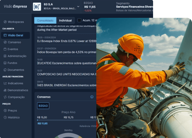Click the Consenso sidebar icon
Viewport: 192px width, 138px height.
(5, 42)
